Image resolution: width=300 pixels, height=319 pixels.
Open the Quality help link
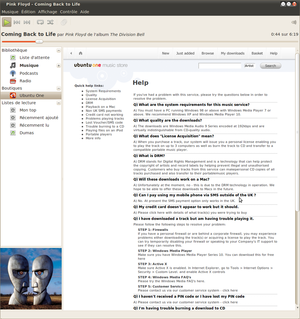(x=91, y=95)
